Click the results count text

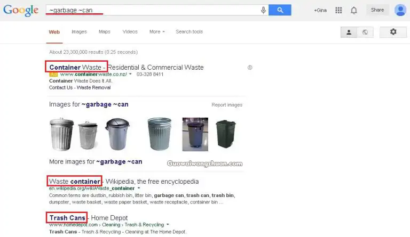click(93, 52)
